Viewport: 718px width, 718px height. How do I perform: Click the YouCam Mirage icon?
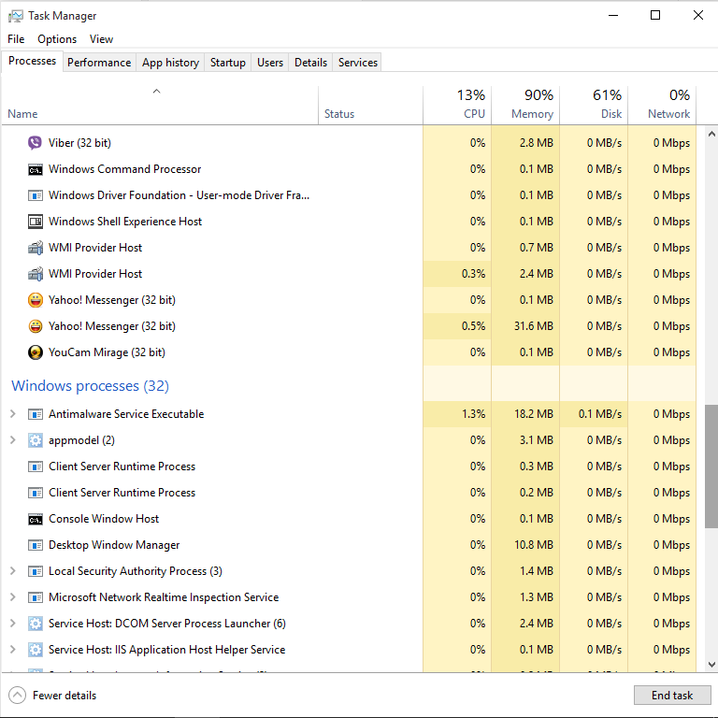pos(36,352)
